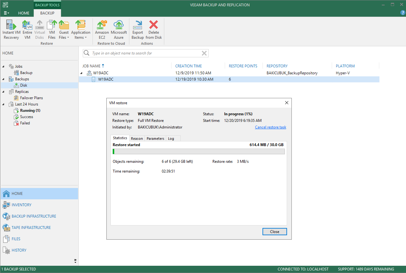Viewport: 406px width, 273px height.
Task: Open the INVENTORY view
Action: coord(39,205)
